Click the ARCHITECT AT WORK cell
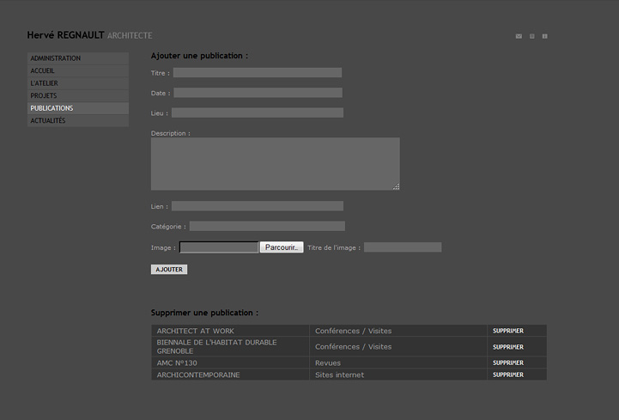Screen dimensions: 619x420 coord(230,331)
